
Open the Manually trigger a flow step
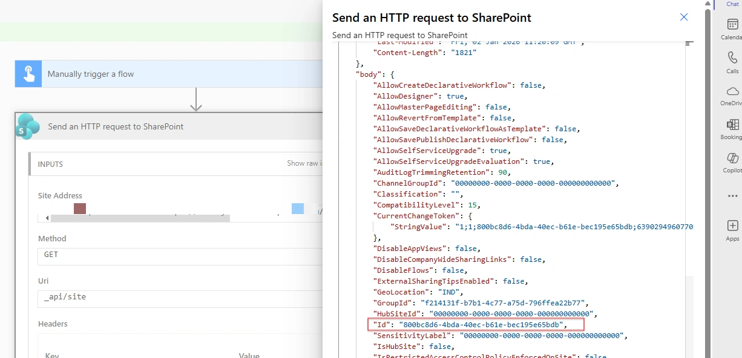[169, 74]
